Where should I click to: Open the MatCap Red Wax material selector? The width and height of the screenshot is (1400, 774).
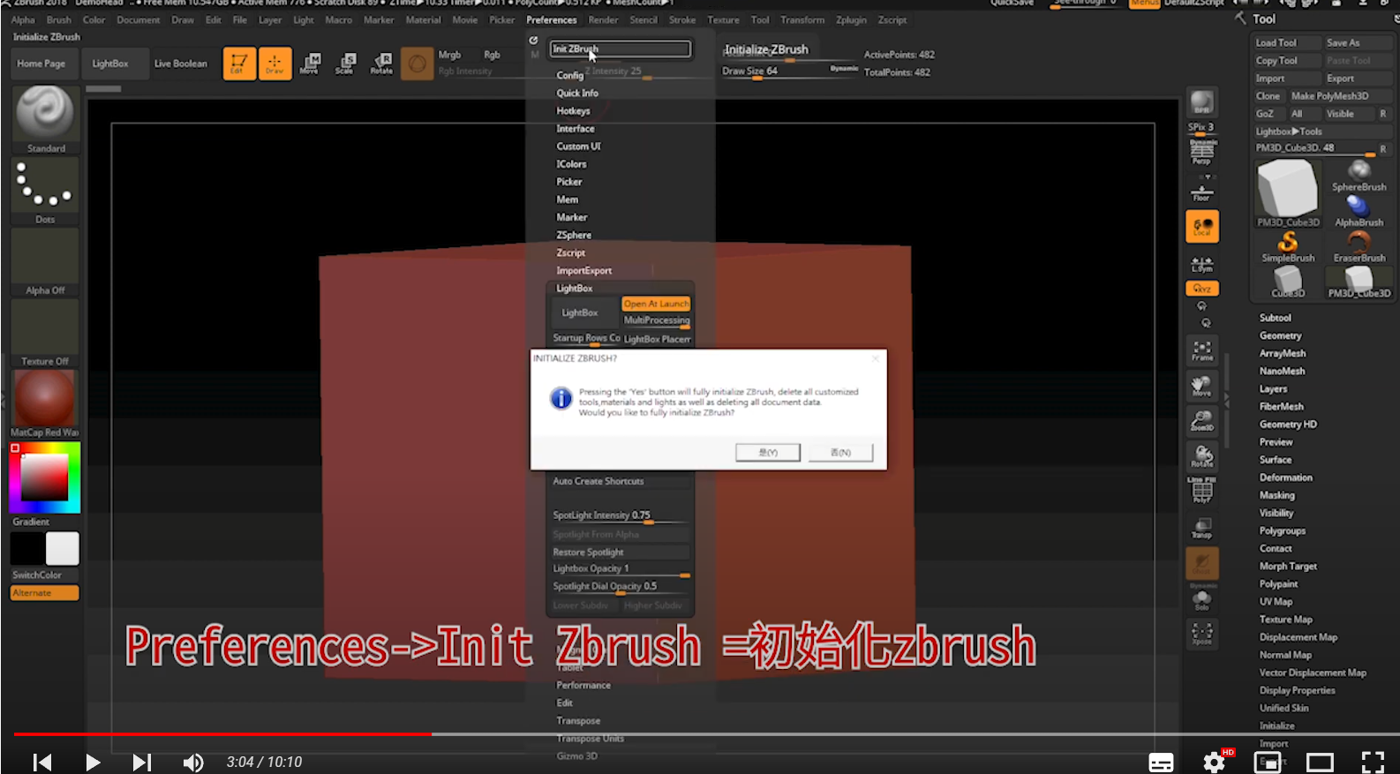[x=45, y=403]
